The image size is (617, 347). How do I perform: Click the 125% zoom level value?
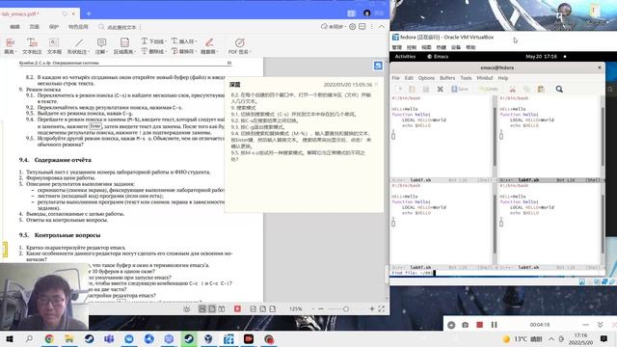point(296,308)
